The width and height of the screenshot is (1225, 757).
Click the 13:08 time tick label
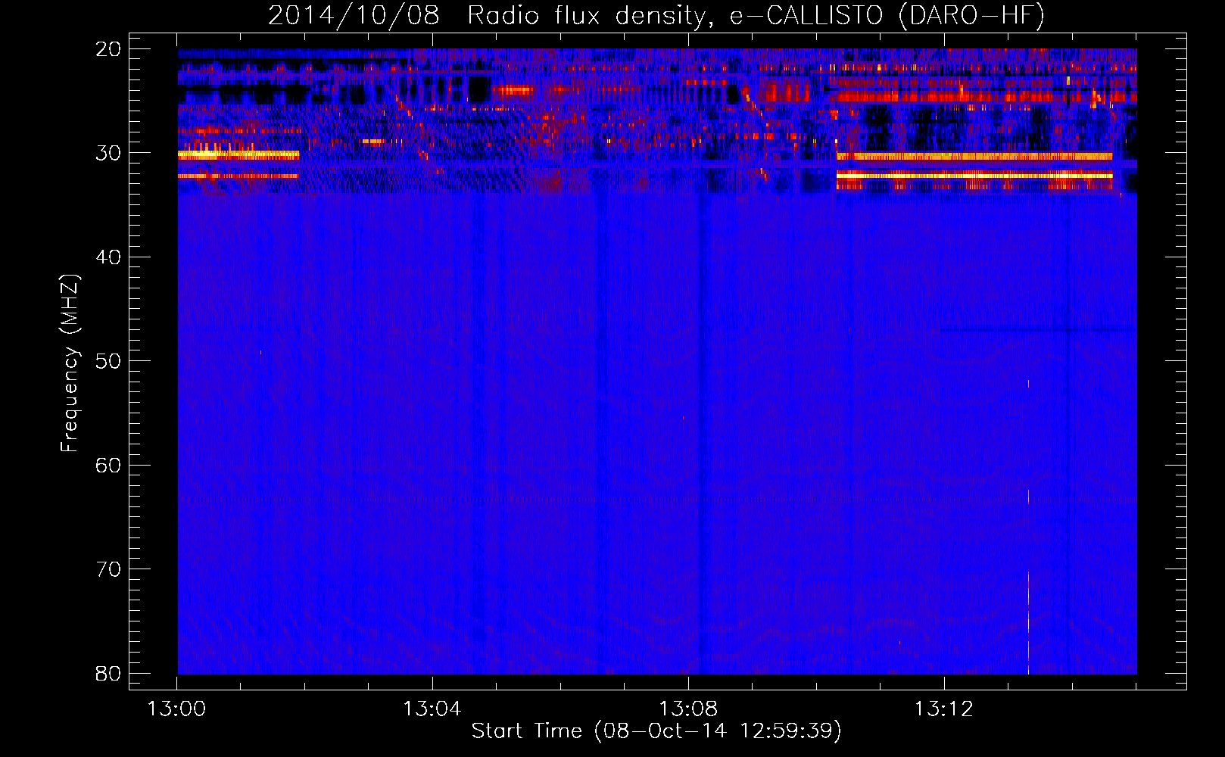[x=688, y=709]
